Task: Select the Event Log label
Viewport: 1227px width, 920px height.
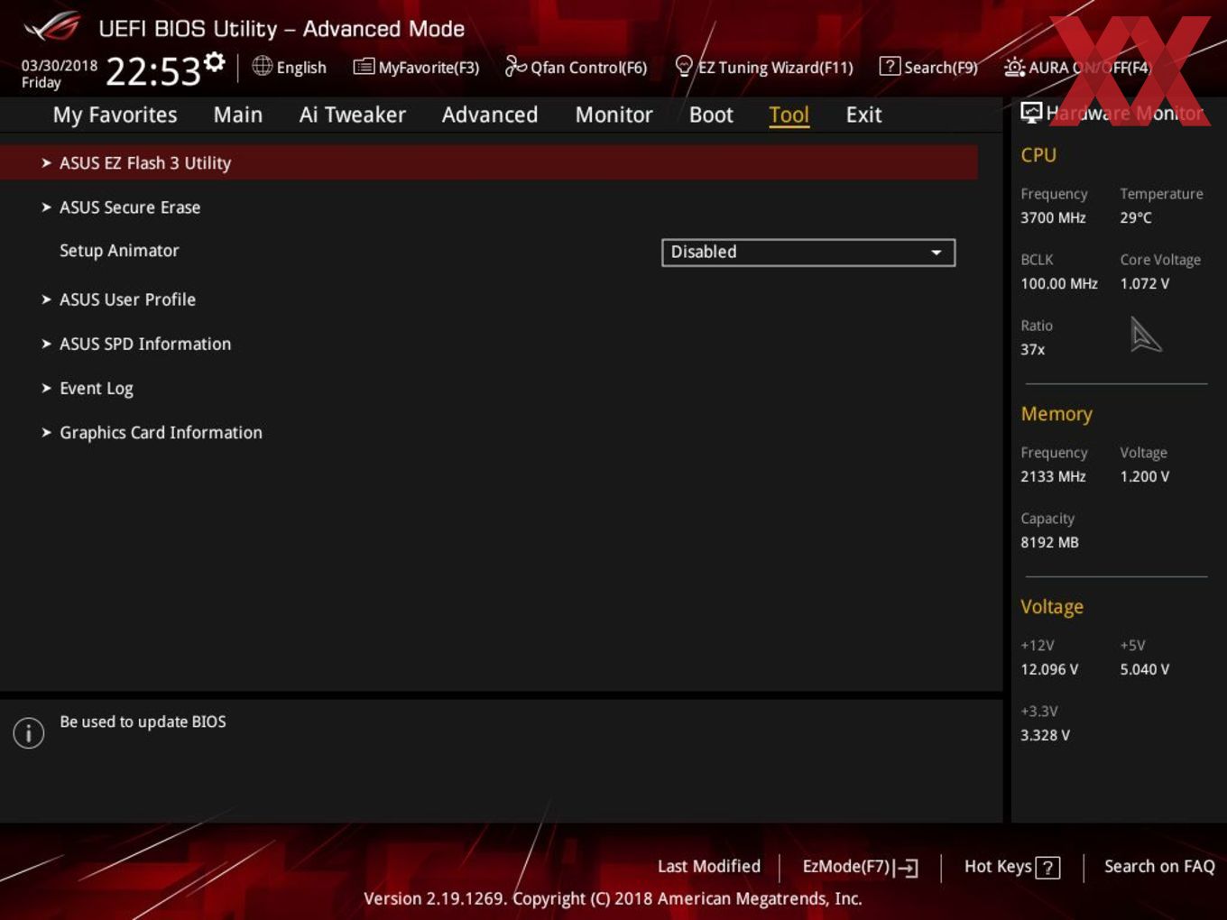Action: point(97,389)
